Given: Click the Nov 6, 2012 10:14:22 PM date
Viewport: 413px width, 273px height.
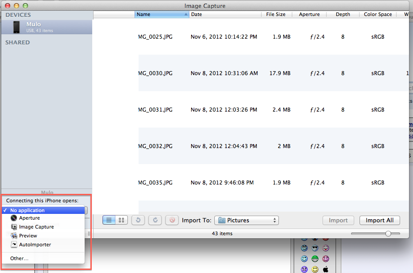Looking at the screenshot, I should 224,37.
